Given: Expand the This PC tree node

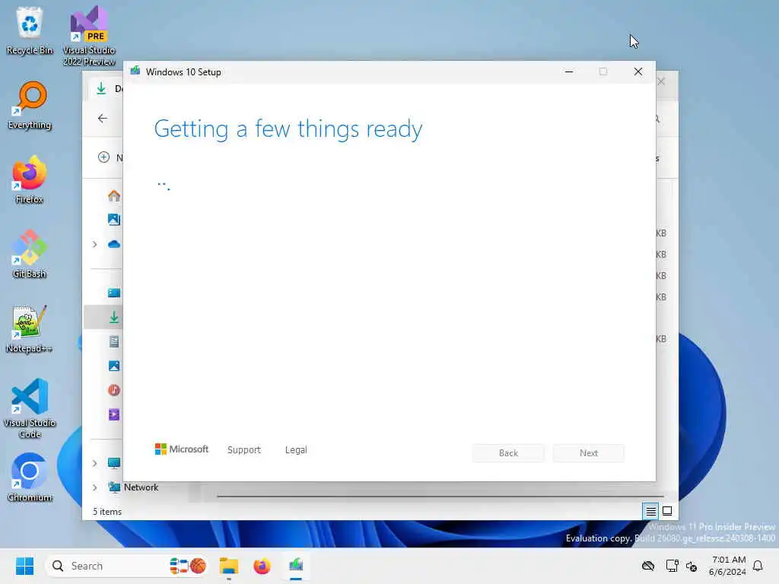Looking at the screenshot, I should [x=94, y=463].
